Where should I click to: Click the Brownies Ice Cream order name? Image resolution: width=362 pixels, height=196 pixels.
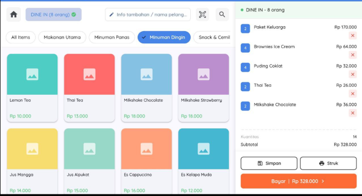pos(274,47)
